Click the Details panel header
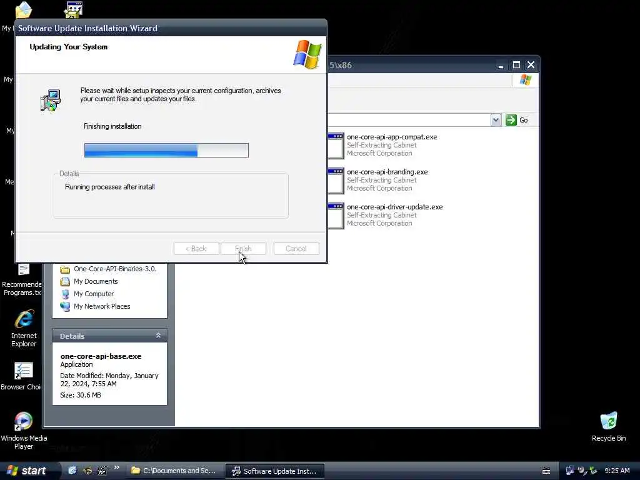The width and height of the screenshot is (640, 480). (109, 336)
